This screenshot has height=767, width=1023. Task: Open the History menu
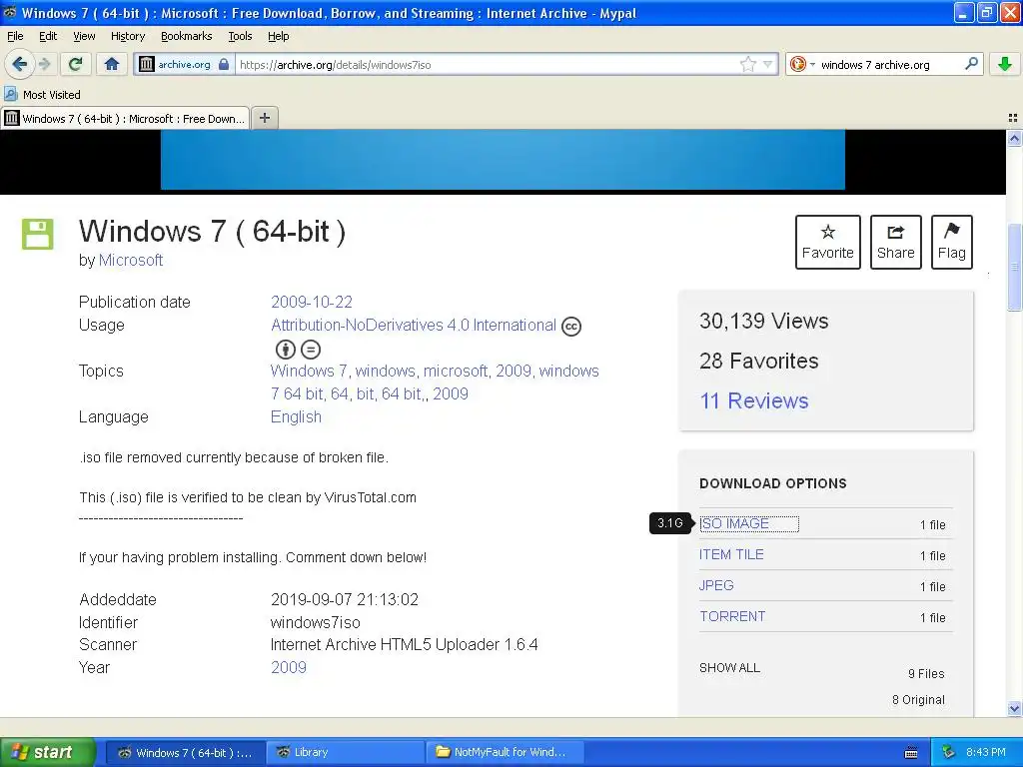tap(128, 36)
